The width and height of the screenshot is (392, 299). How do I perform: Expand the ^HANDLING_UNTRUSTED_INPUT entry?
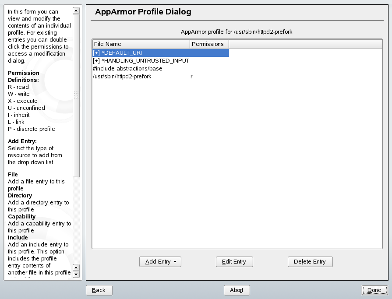[96, 60]
